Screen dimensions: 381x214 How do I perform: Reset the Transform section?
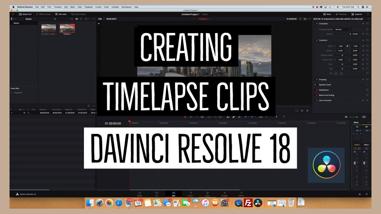click(x=368, y=40)
